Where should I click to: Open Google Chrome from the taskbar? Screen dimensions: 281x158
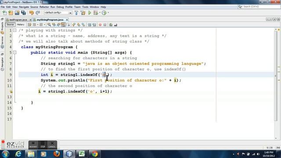tap(95, 154)
